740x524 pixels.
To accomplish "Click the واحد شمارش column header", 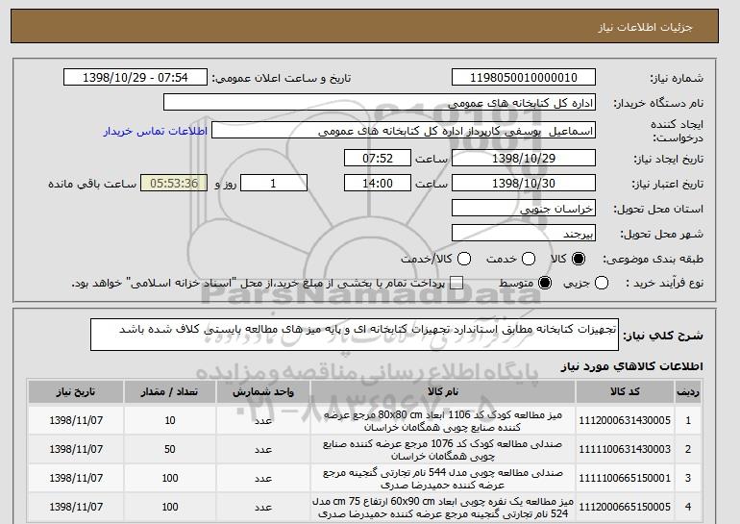I will [263, 392].
